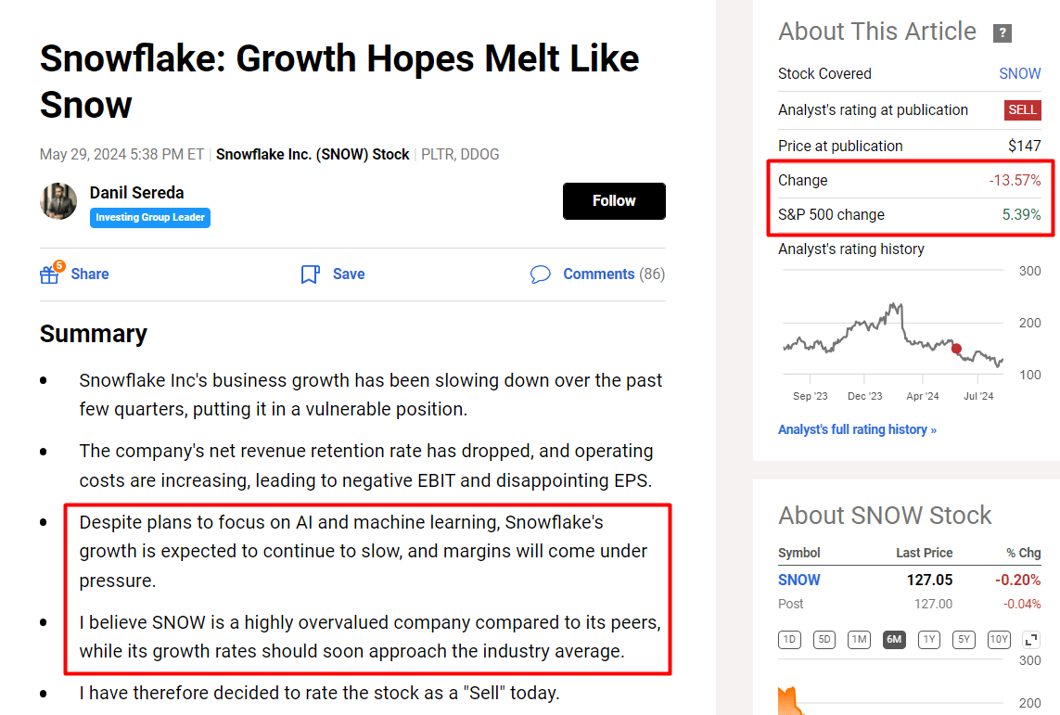Switch chart to 1Y range
The width and height of the screenshot is (1060, 715).
pos(928,640)
